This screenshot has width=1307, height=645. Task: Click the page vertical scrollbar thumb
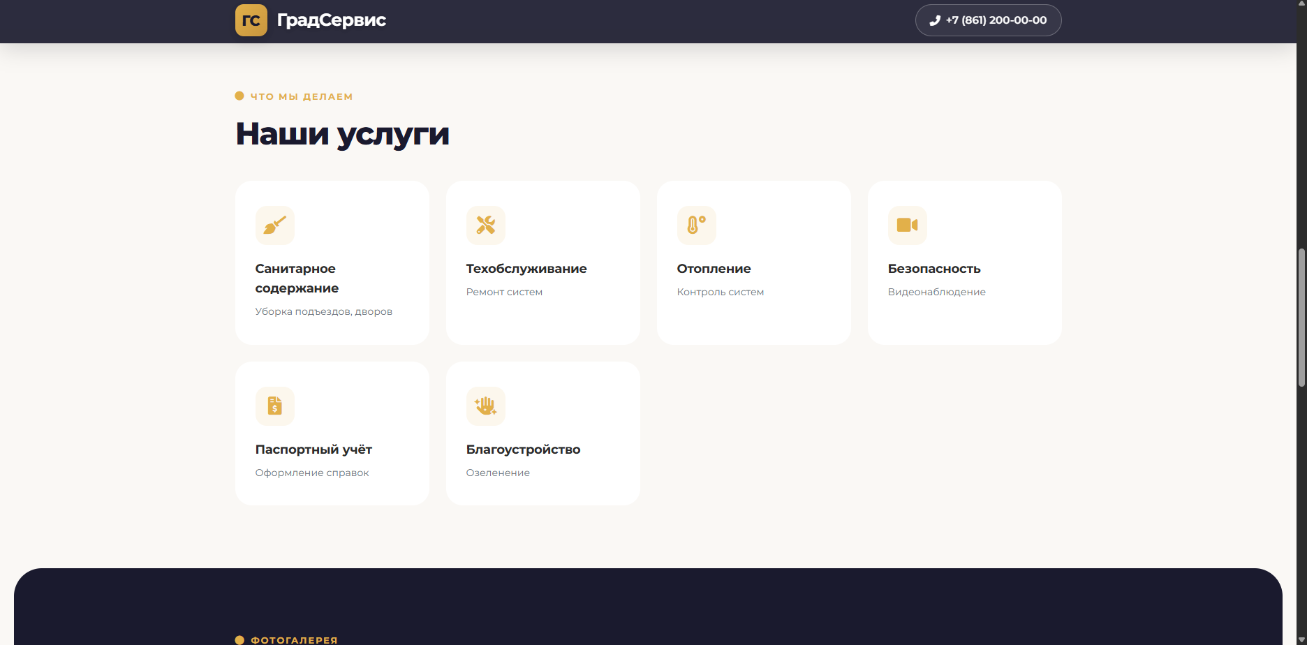coord(1301,317)
